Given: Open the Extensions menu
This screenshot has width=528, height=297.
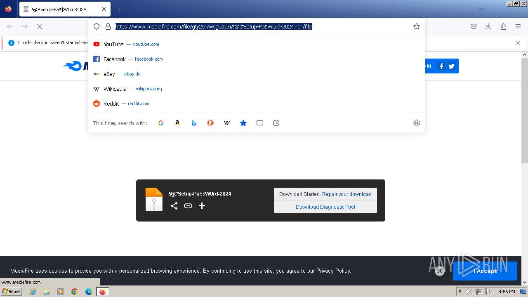Looking at the screenshot, I should point(503,26).
